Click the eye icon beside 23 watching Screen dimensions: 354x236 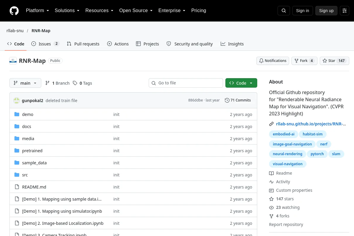[271, 207]
